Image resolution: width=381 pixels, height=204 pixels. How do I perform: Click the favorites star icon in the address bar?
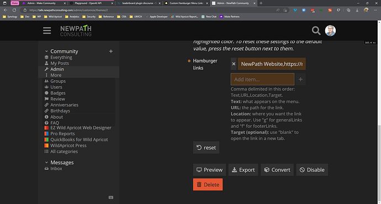pos(285,10)
